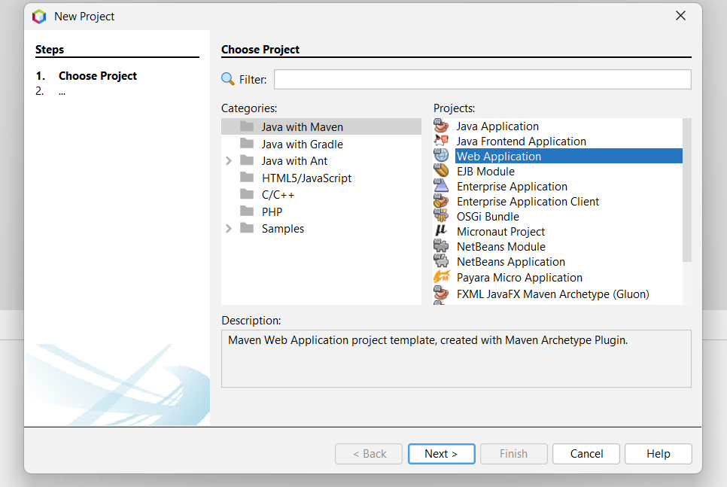Click the OSGi Bundle icon
727x487 pixels.
441,216
